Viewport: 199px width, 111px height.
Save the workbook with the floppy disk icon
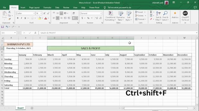2,27
